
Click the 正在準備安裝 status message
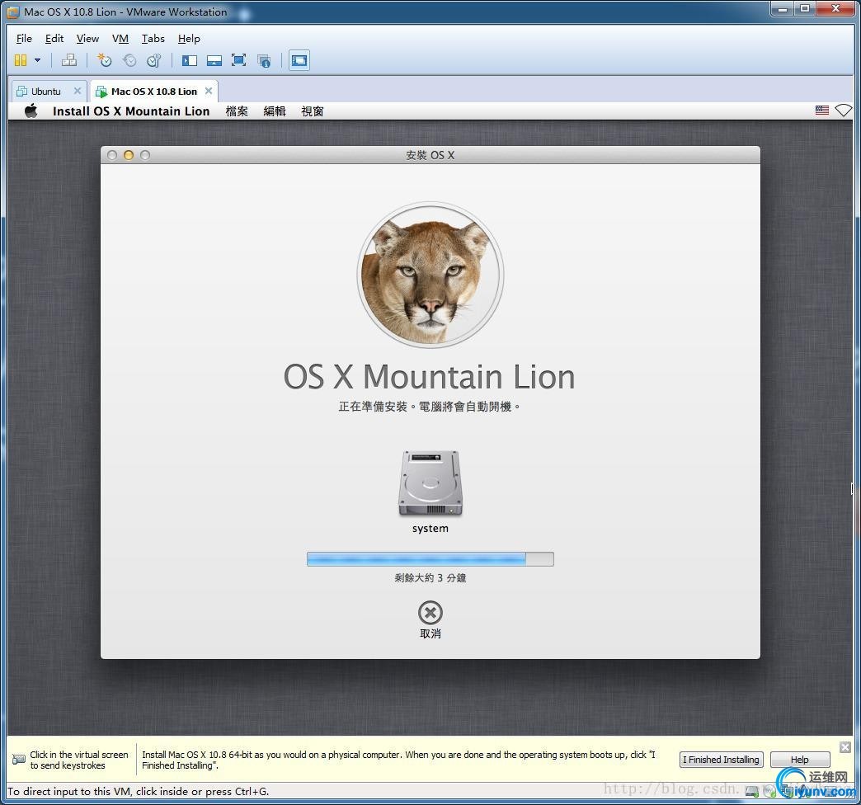pos(430,407)
